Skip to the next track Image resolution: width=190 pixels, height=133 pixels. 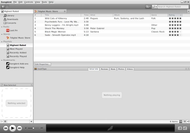click(20, 128)
